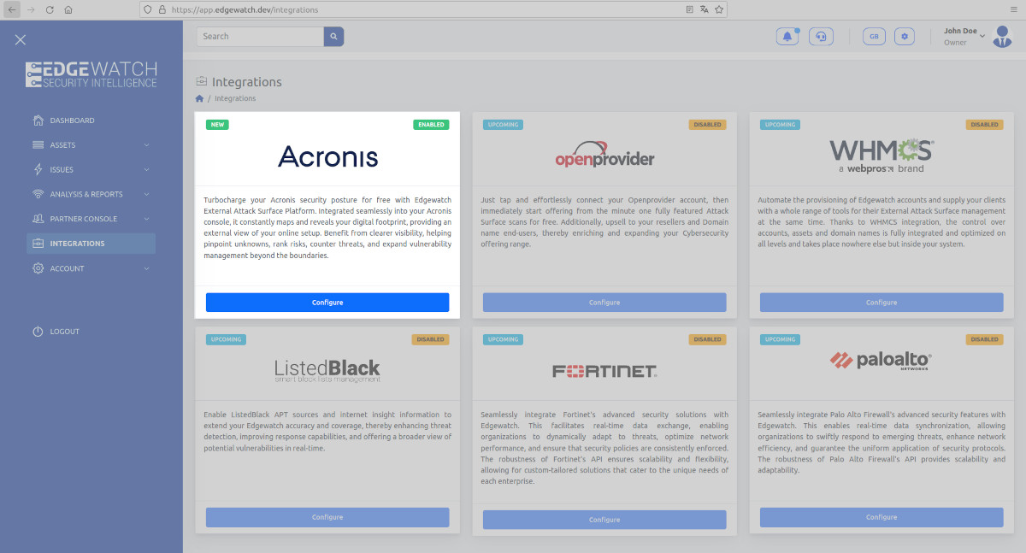
Task: Click the Integrations breadcrumb text
Action: (x=235, y=99)
